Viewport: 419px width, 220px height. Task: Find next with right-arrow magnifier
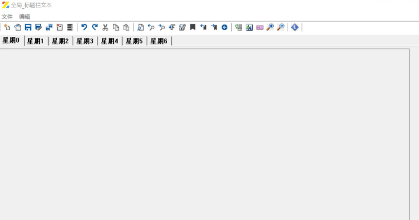(162, 27)
